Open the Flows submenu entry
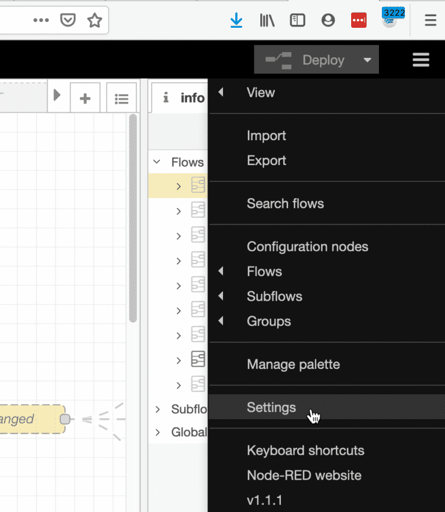The width and height of the screenshot is (445, 512). pyautogui.click(x=327, y=271)
